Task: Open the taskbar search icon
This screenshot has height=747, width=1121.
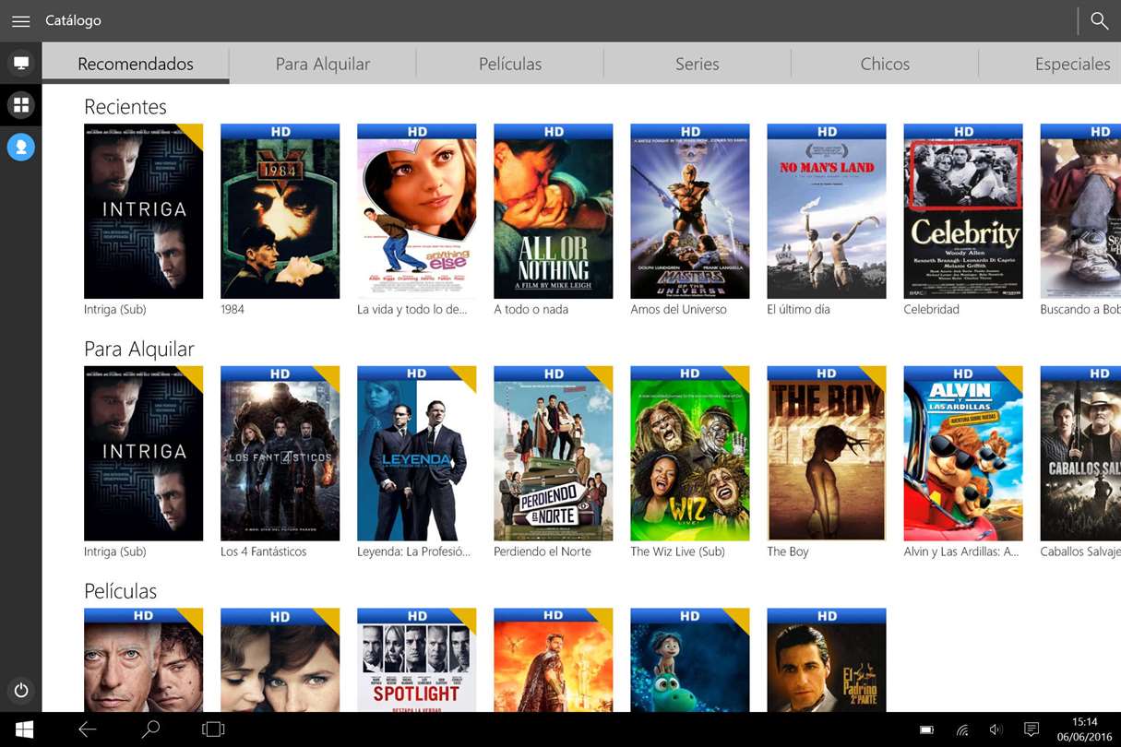Action: click(150, 729)
